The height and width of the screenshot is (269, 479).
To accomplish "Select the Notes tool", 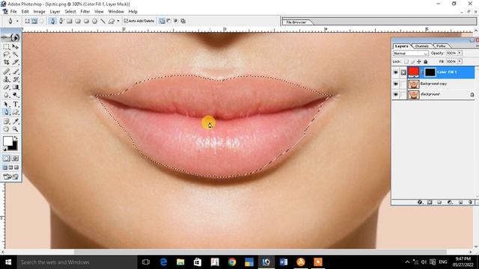I will (7, 121).
